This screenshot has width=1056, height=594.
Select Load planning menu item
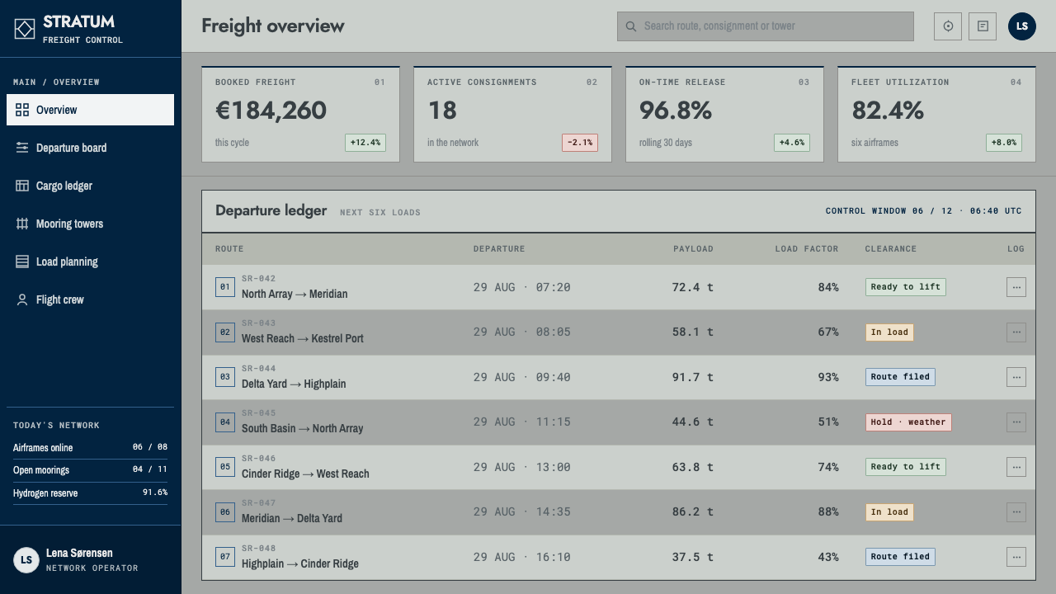(90, 262)
